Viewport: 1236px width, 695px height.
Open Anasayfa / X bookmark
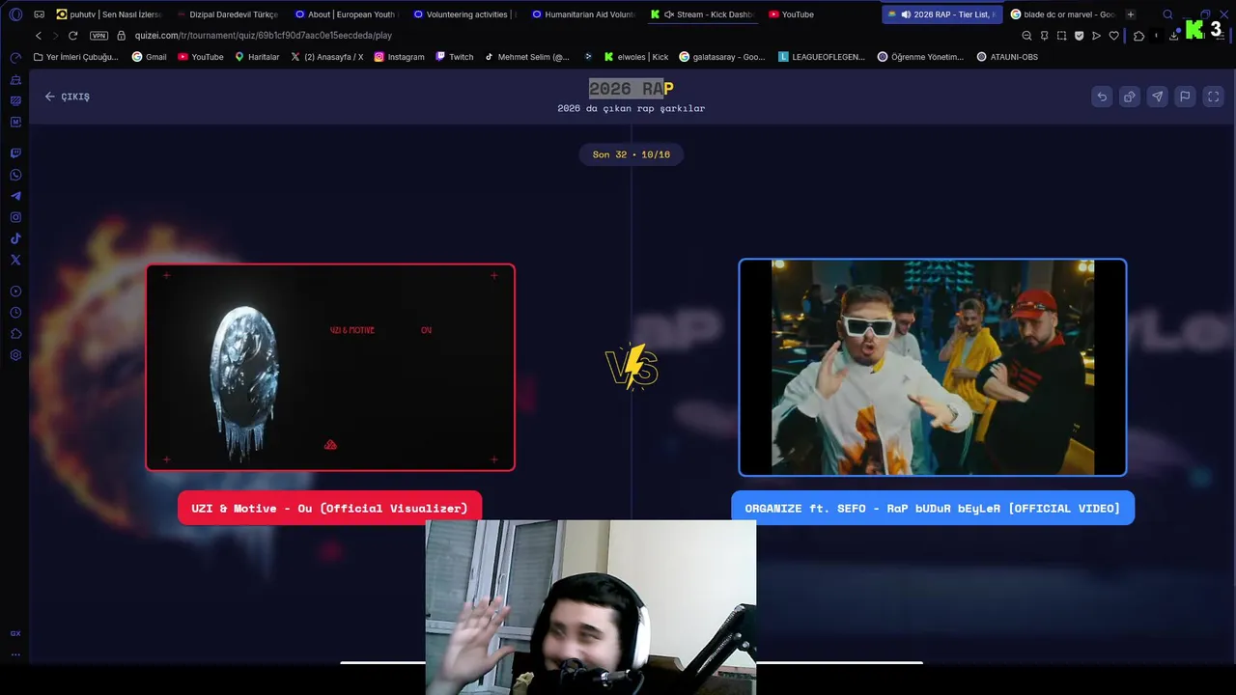click(327, 57)
